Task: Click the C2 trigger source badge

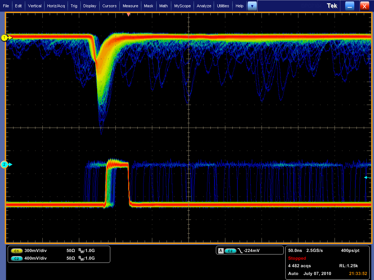Action: 230,251
